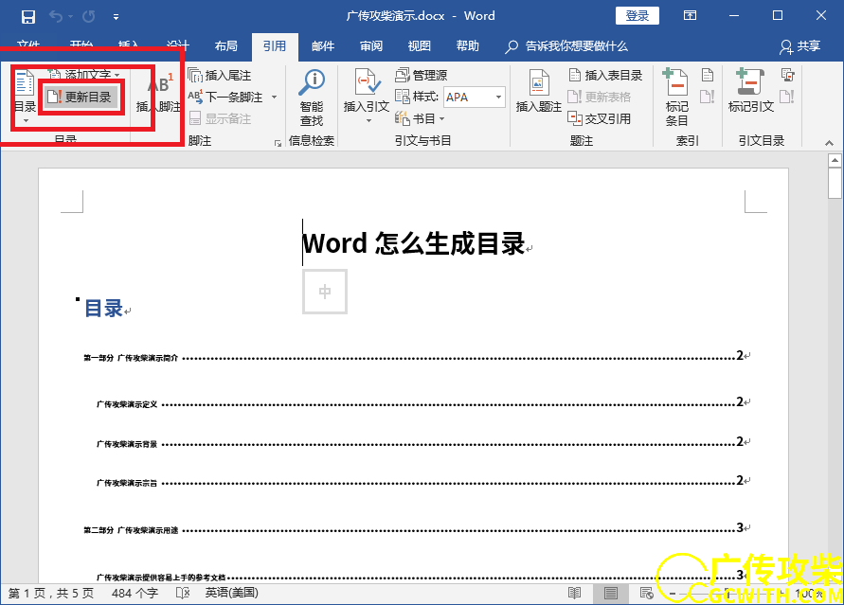Switch to Print Layout view

click(x=610, y=594)
